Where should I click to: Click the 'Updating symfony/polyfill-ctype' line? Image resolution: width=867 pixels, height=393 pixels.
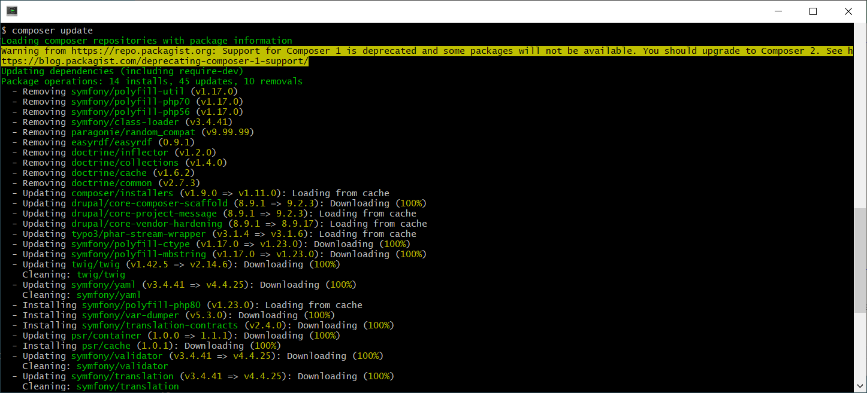pos(212,244)
